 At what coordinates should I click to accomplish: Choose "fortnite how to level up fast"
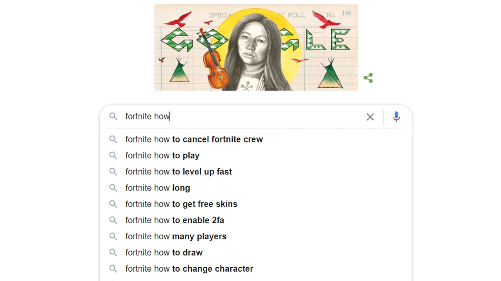[179, 172]
